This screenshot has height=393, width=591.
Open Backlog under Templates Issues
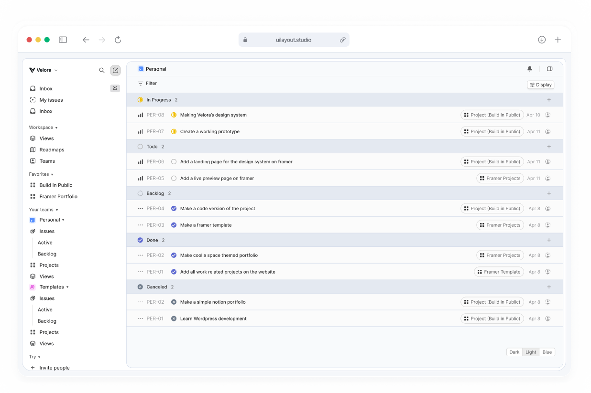coord(47,321)
